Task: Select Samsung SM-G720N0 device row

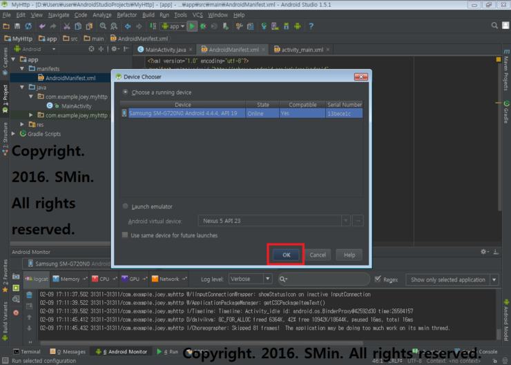Action: pos(242,113)
